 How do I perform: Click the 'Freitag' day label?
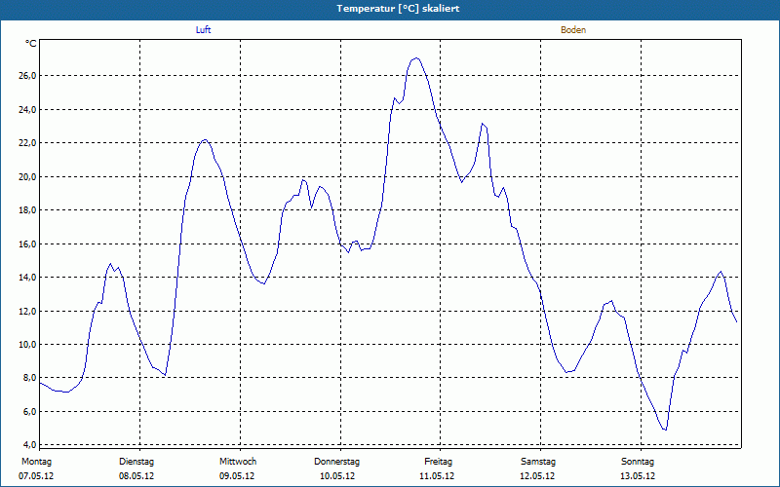pyautogui.click(x=438, y=462)
